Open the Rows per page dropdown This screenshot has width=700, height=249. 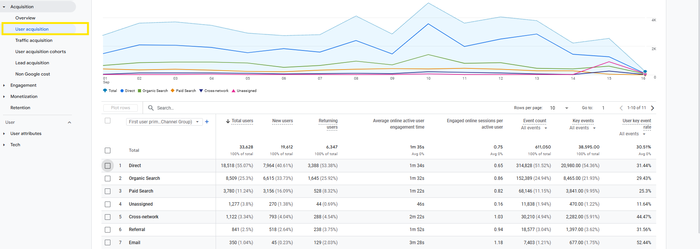pos(559,108)
